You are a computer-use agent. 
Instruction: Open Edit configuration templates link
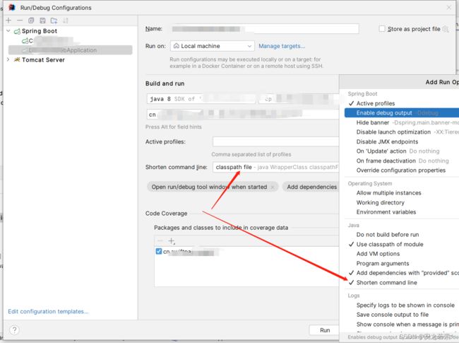pos(48,311)
